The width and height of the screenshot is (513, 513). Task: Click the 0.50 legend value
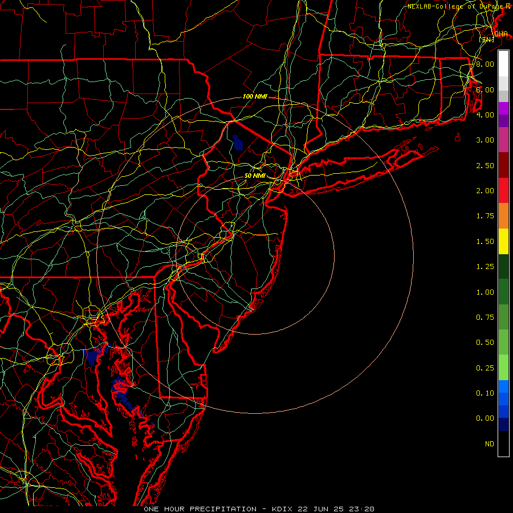pyautogui.click(x=485, y=343)
